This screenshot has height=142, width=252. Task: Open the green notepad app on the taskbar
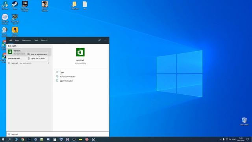coord(42,139)
